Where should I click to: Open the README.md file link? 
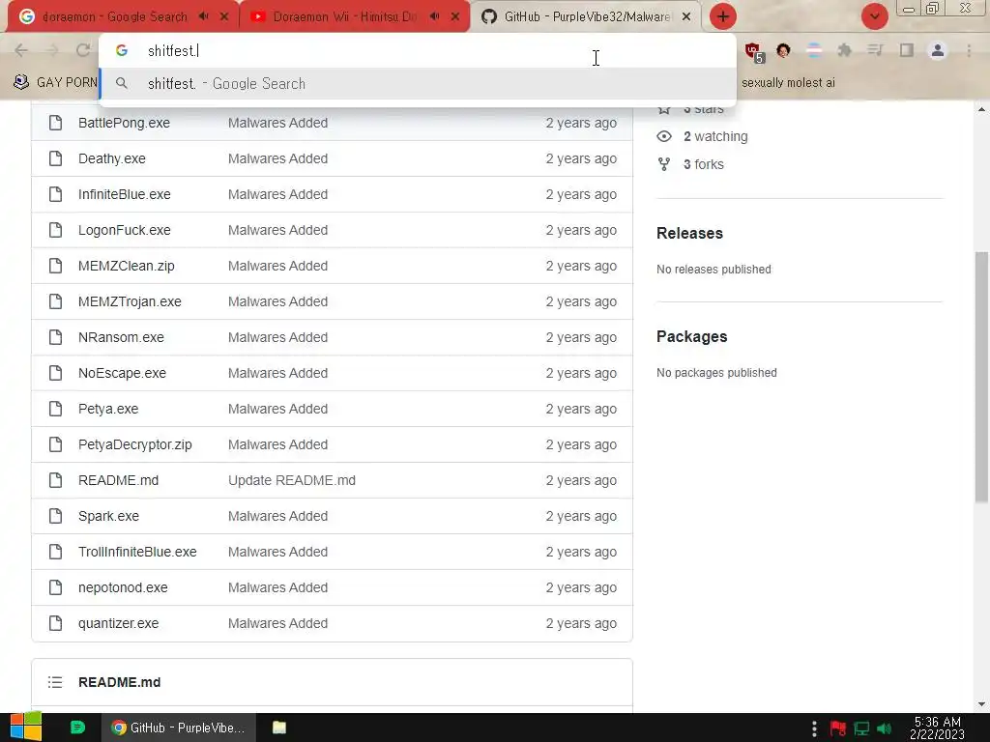[x=119, y=481]
